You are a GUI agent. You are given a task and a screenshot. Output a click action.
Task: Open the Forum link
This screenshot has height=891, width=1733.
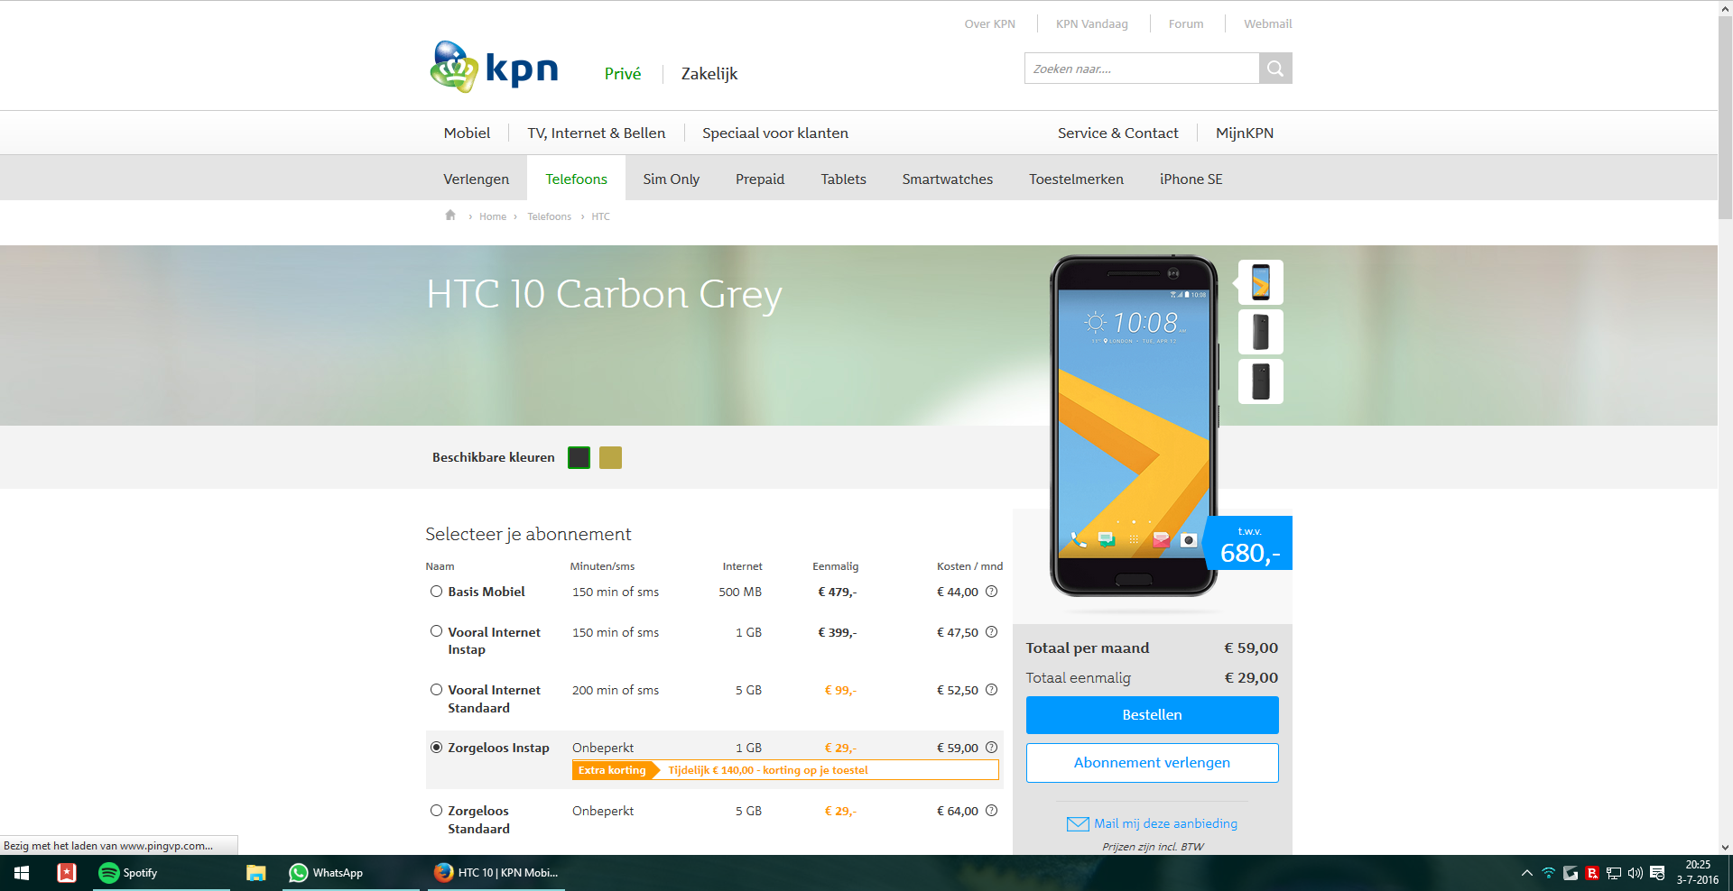[1186, 24]
